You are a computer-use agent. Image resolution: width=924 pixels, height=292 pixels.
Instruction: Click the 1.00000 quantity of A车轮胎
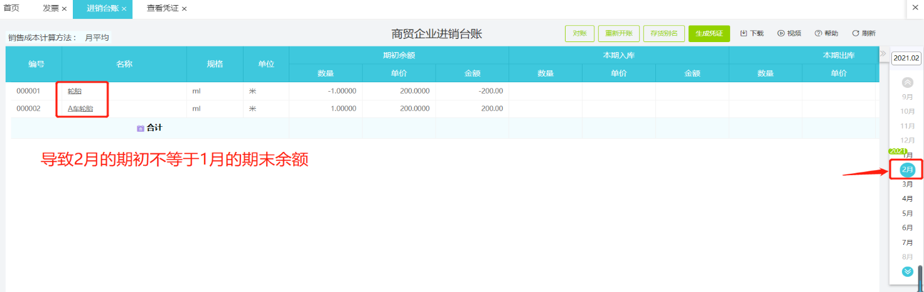325,109
